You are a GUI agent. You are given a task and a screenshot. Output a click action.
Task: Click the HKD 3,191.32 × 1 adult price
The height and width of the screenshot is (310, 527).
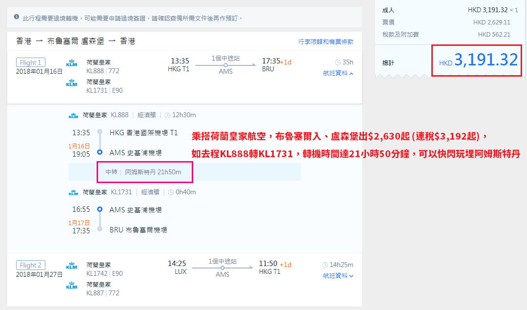pos(493,10)
